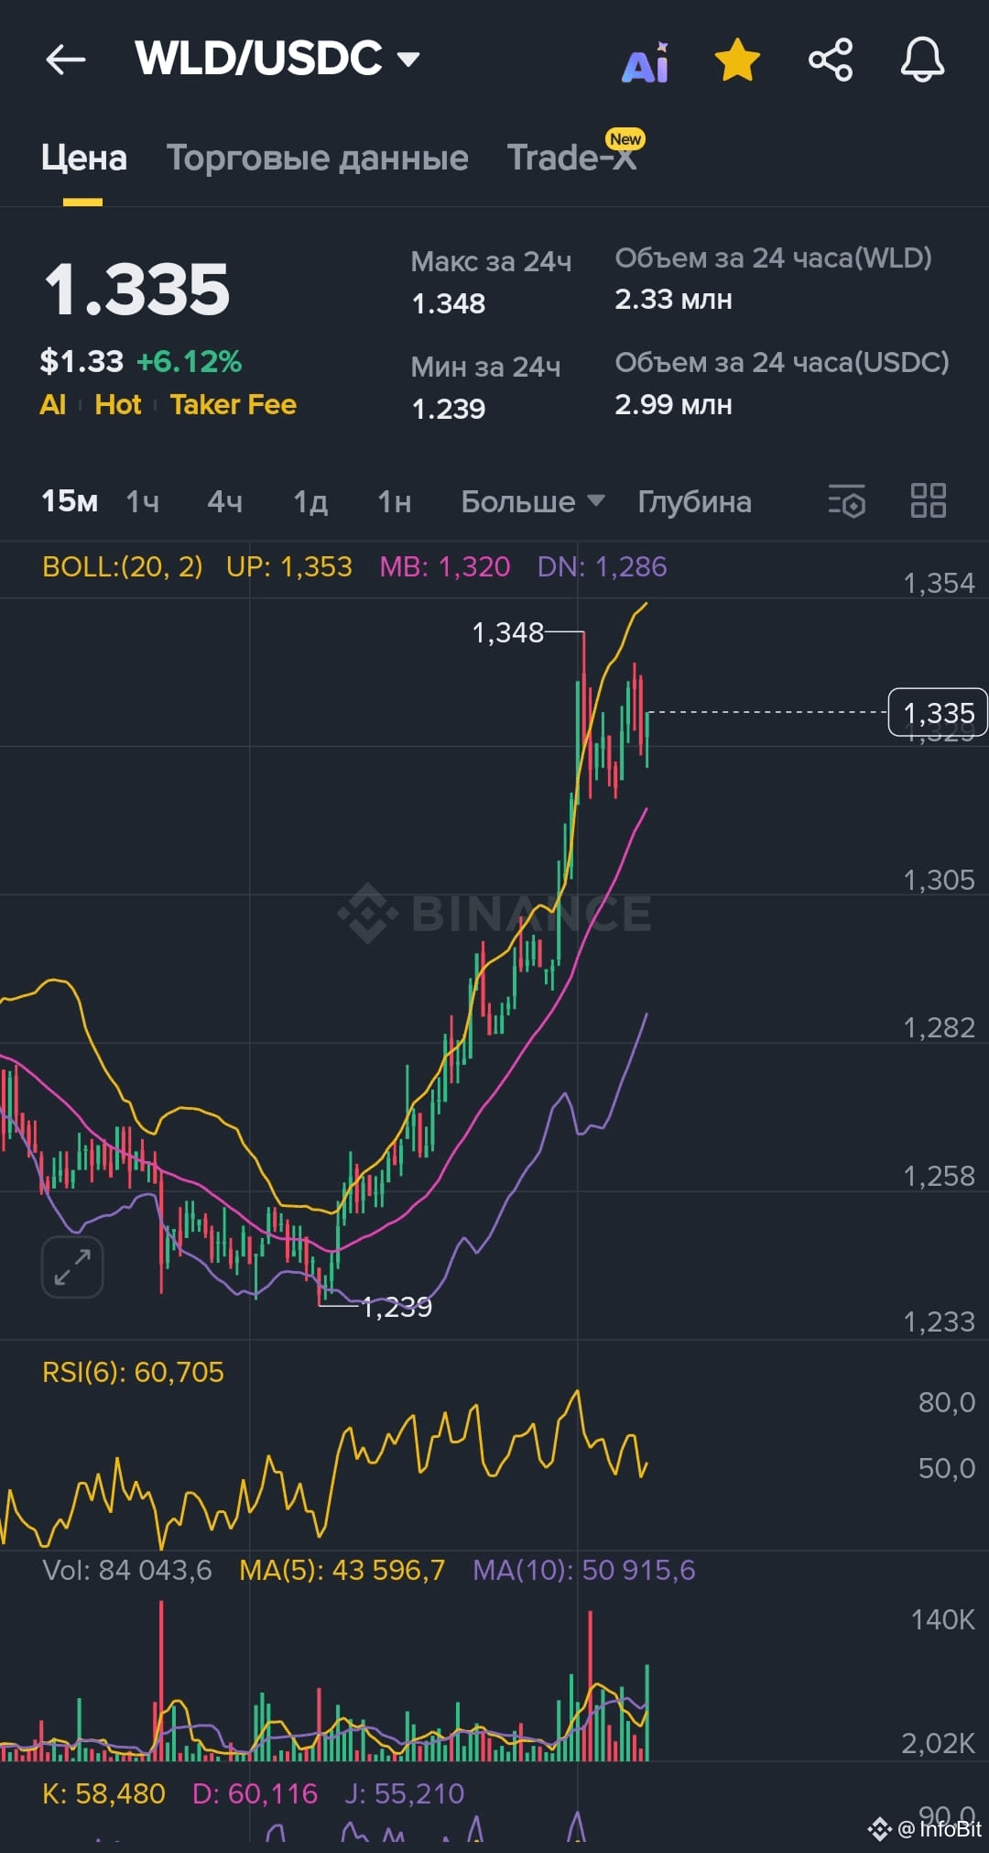Expand the Больше intervals dropdown

point(533,501)
